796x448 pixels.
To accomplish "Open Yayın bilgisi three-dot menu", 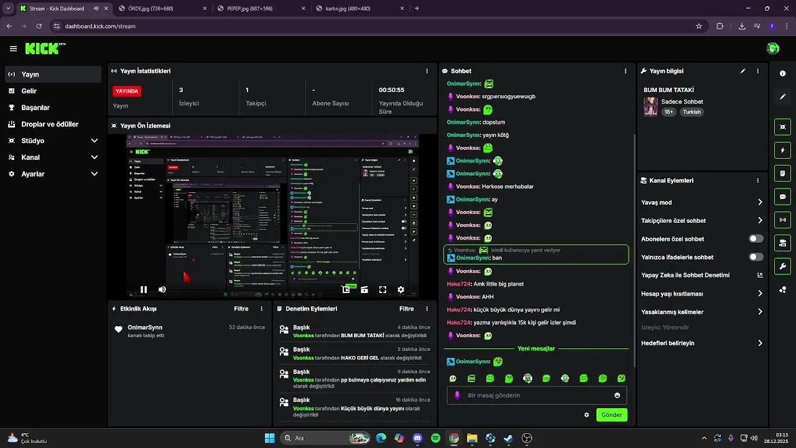I will [757, 71].
